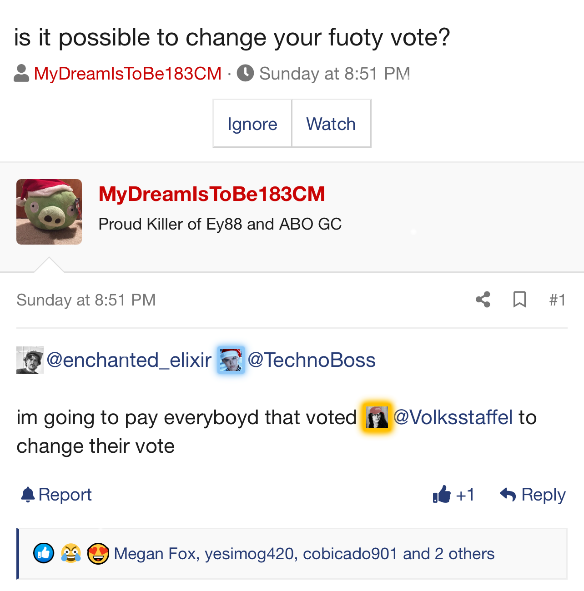Click the crying laughing reaction emoji
Viewport: 584px width, 591px height.
click(x=71, y=553)
